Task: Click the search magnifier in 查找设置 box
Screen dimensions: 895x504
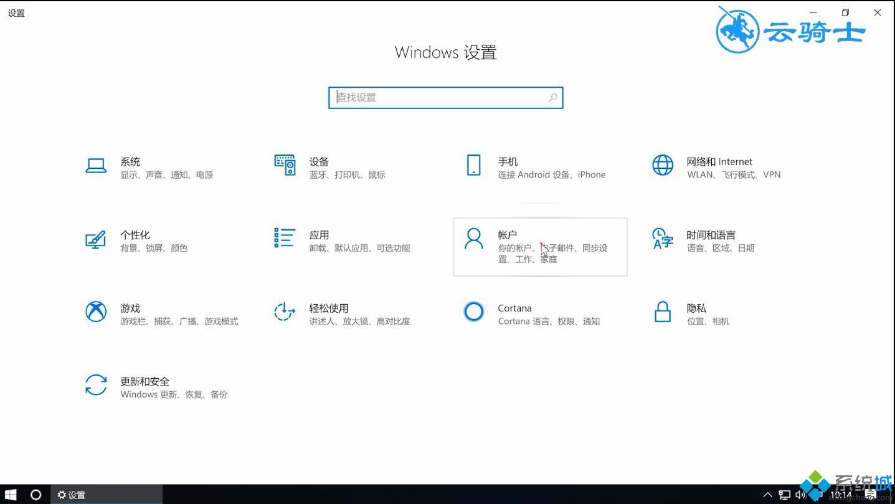Action: (x=552, y=98)
